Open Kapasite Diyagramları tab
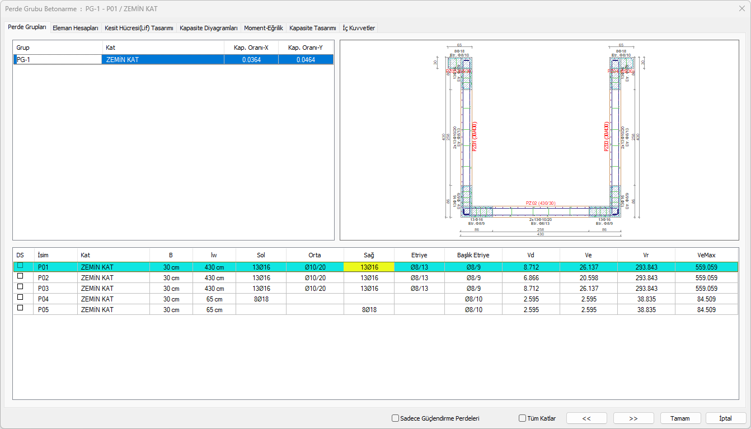 pyautogui.click(x=209, y=28)
